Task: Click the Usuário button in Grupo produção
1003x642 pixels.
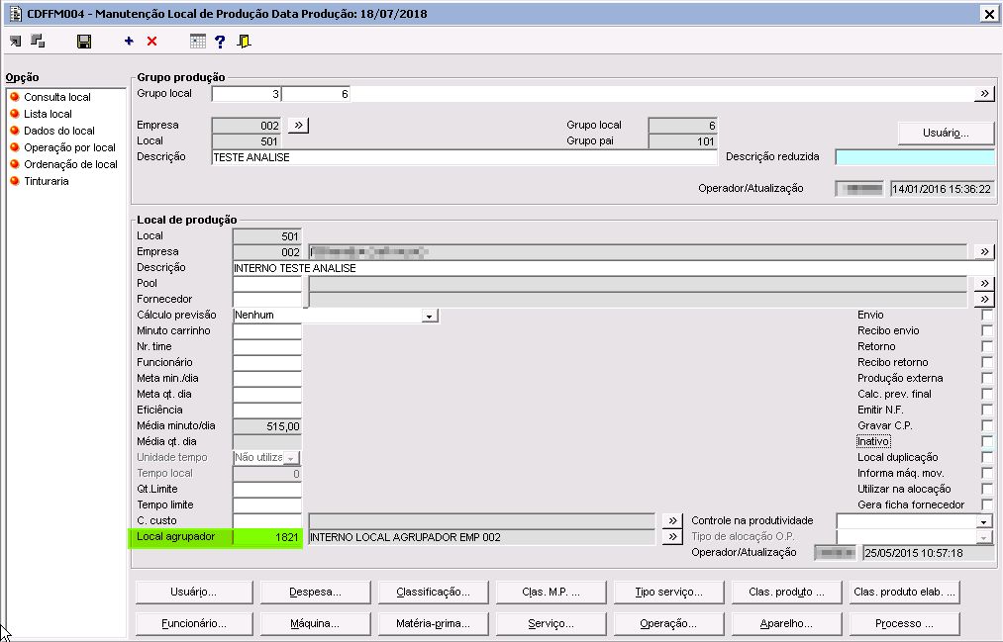Action: [946, 133]
